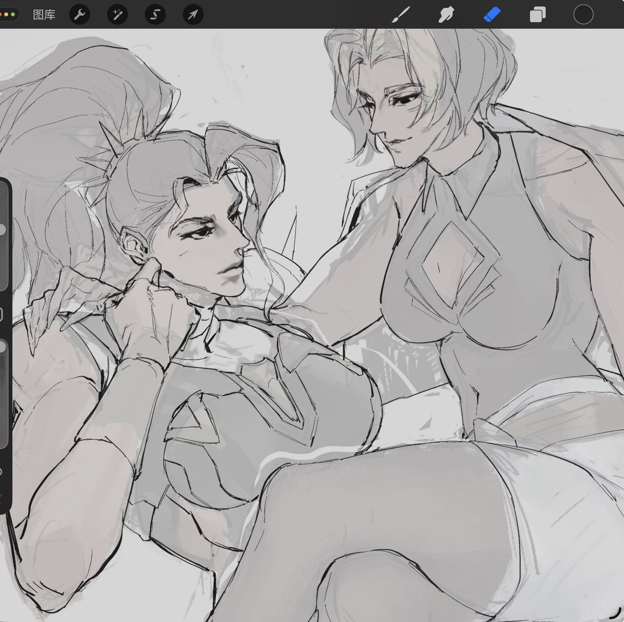Click the three-dot multitasking indicator
This screenshot has width=624, height=622.
(7, 15)
